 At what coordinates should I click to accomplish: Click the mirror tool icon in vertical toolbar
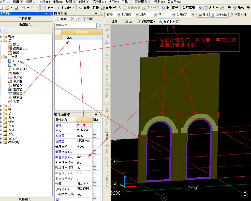107,42
